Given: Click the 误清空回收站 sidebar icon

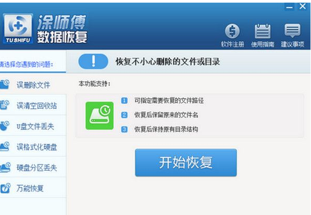Looking at the screenshot, I should (x=5, y=105).
